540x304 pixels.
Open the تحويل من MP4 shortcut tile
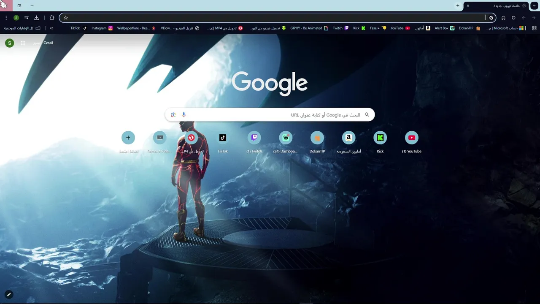[191, 141]
